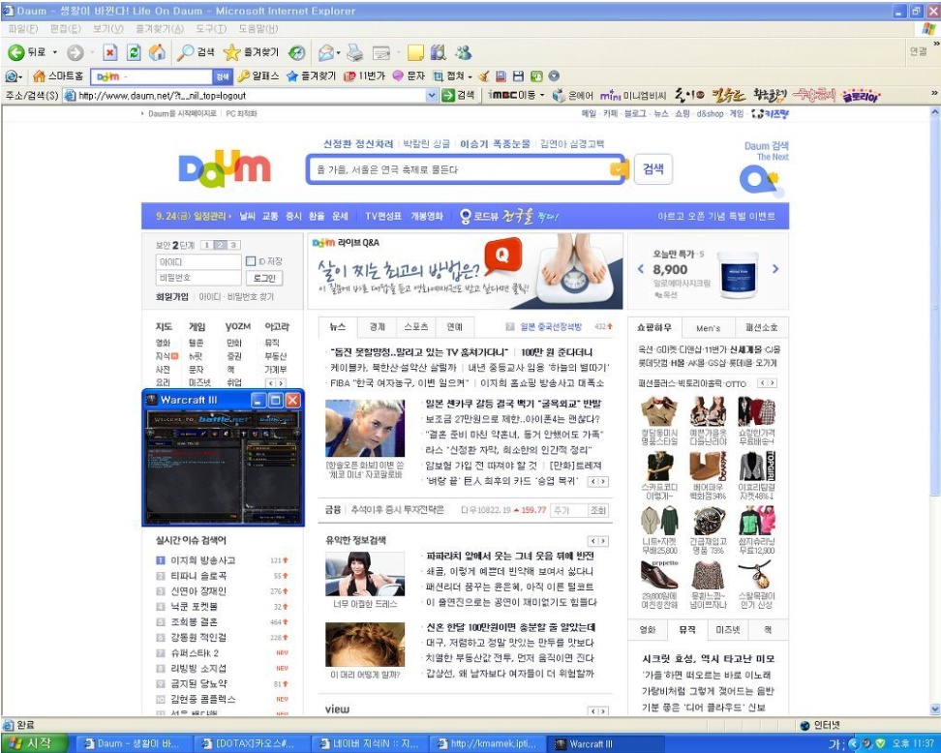
Task: Expand the address bar URL dropdown
Action: point(432,95)
